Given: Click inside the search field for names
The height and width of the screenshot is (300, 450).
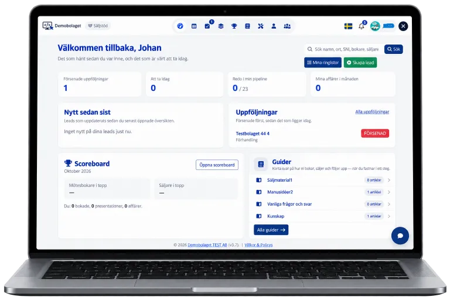Looking at the screenshot, I should (x=343, y=49).
